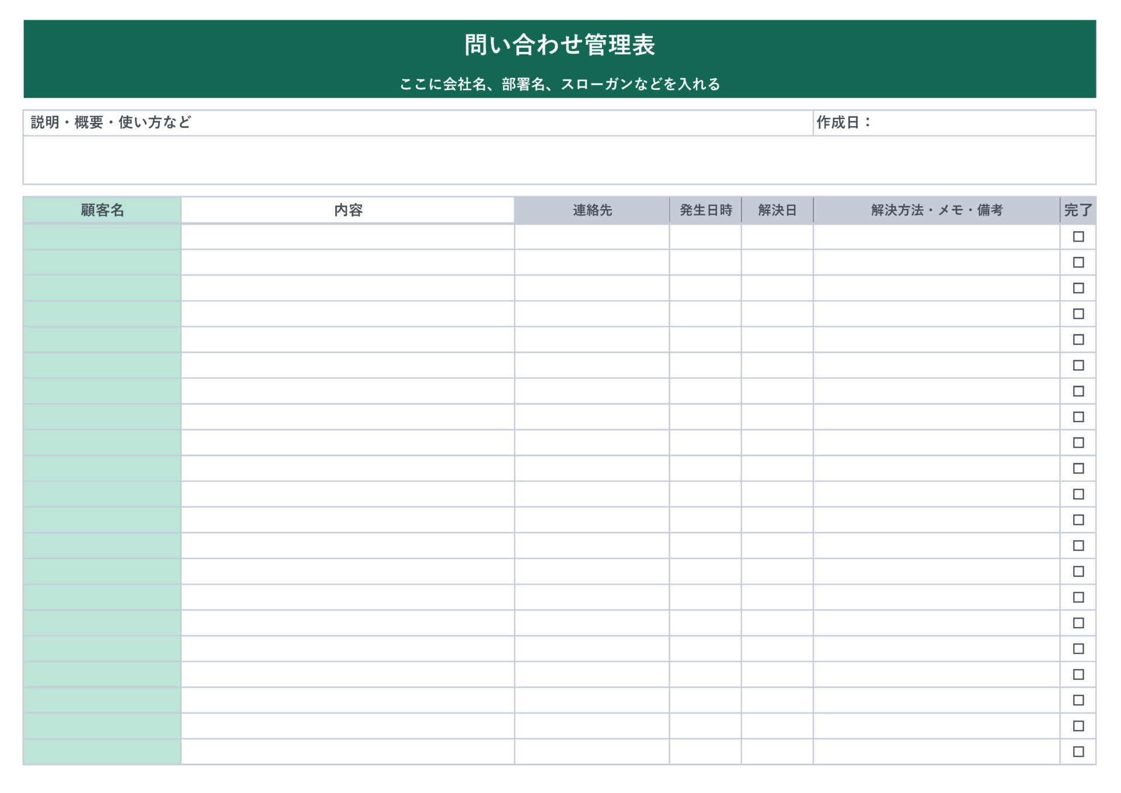Viewport: 1121px width, 793px height.
Task: Click the 解決方法・メモ・備考 header
Action: (937, 210)
